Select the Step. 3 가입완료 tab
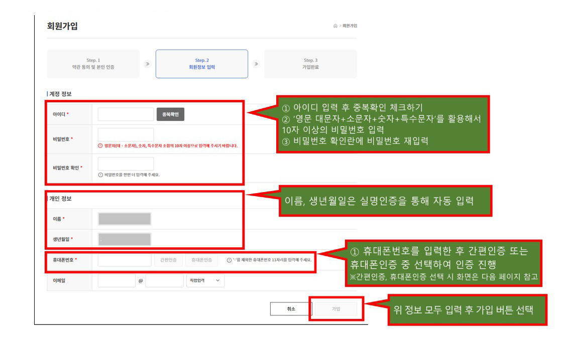Image resolution: width=564 pixels, height=341 pixels. [311, 64]
